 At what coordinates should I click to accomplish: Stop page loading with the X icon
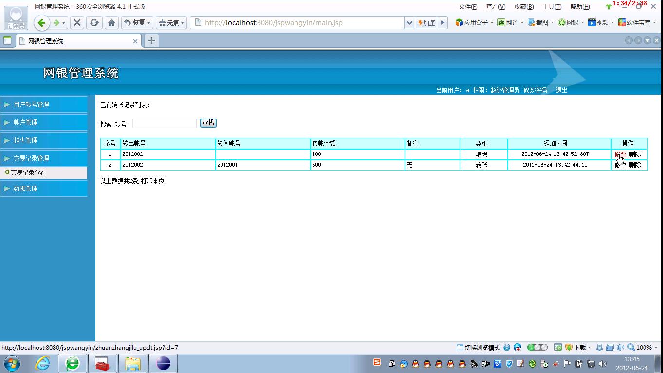(x=77, y=23)
